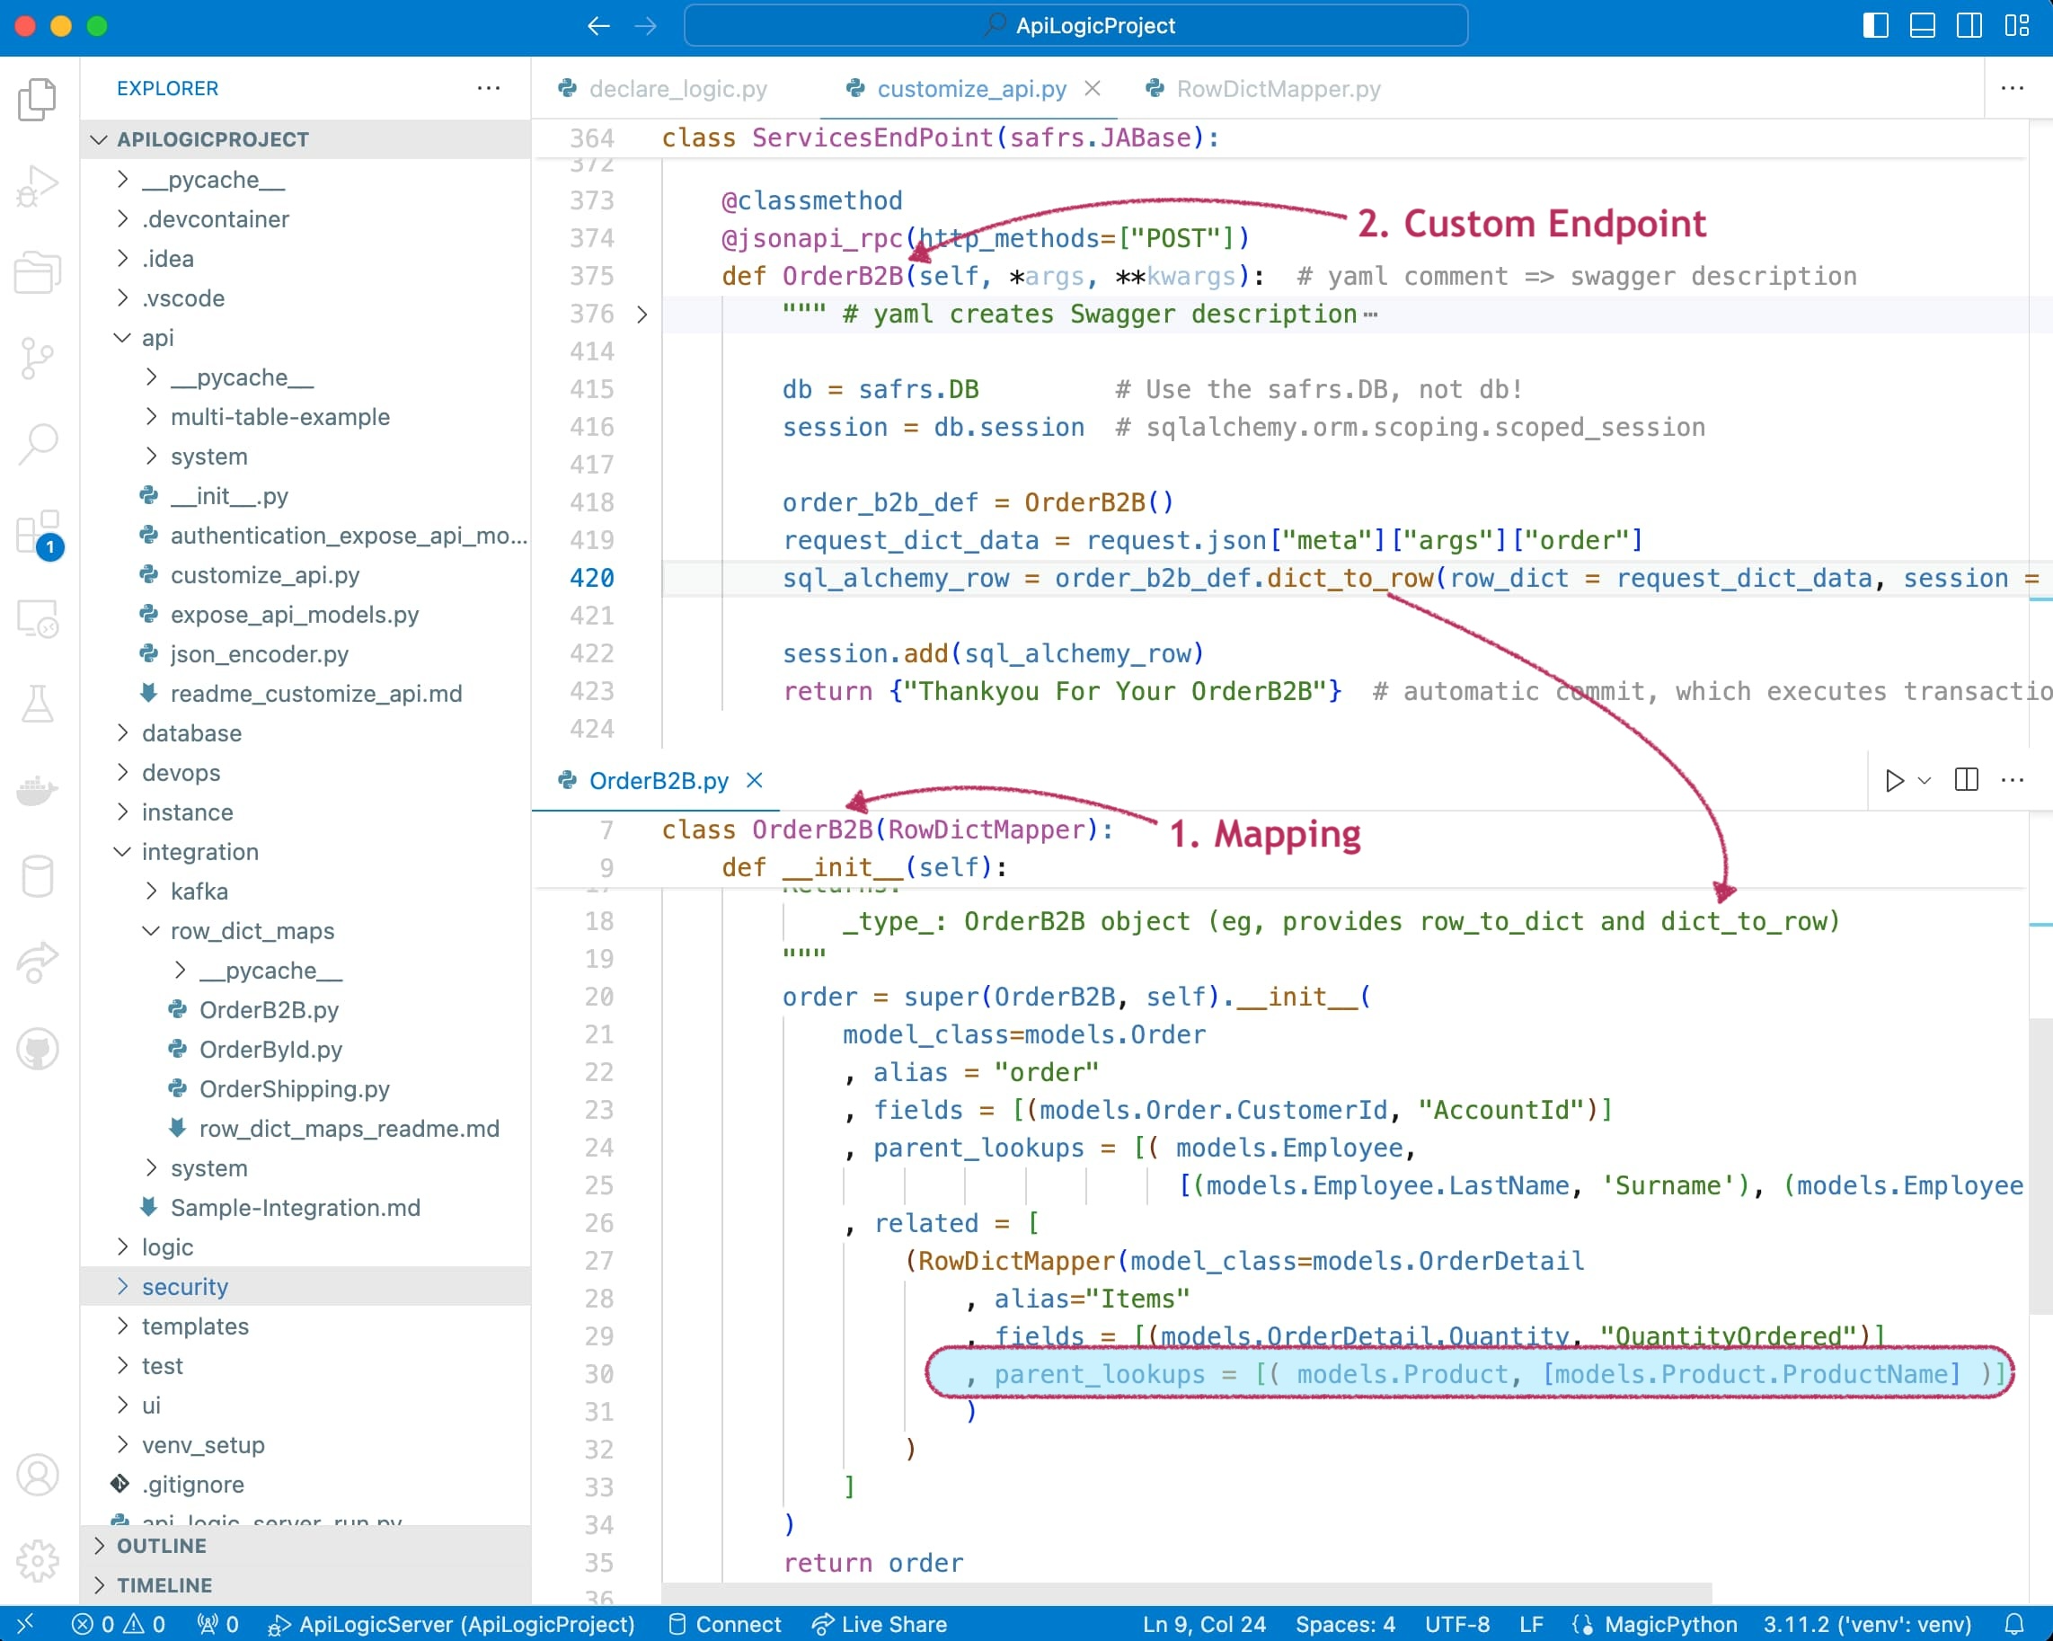
Task: Open Source Control view
Action: [37, 358]
